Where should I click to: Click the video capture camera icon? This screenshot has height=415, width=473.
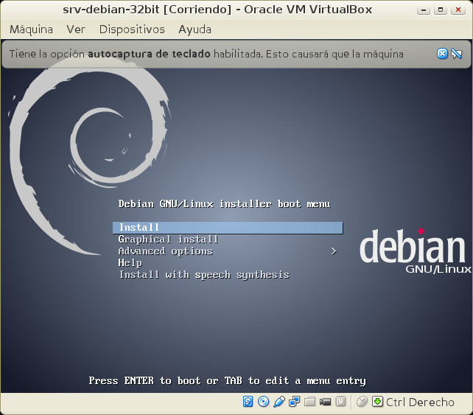[x=326, y=402]
